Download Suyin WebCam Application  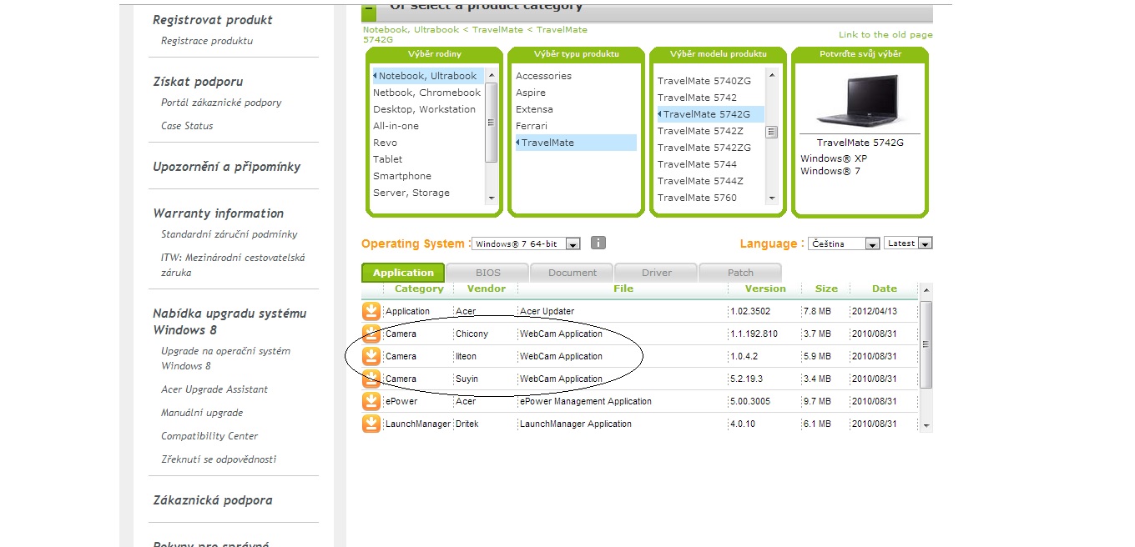[x=371, y=379]
